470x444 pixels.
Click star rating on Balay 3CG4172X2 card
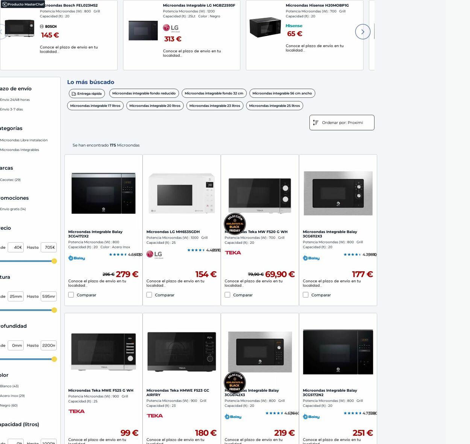click(118, 255)
